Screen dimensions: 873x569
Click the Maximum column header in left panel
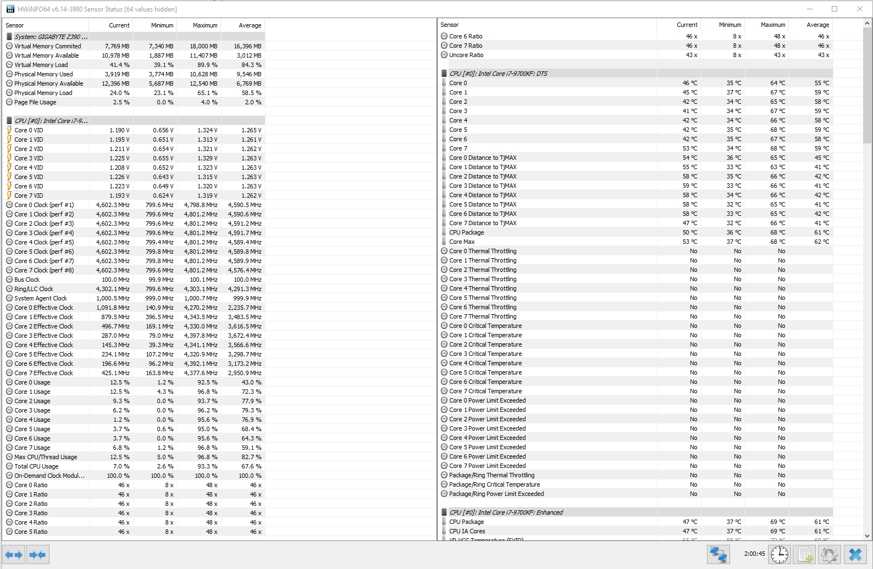tap(199, 25)
